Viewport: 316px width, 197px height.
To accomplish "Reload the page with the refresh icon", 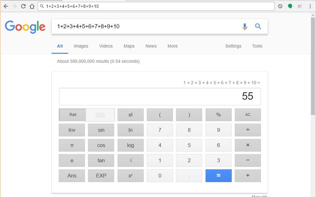I will [x=23, y=6].
